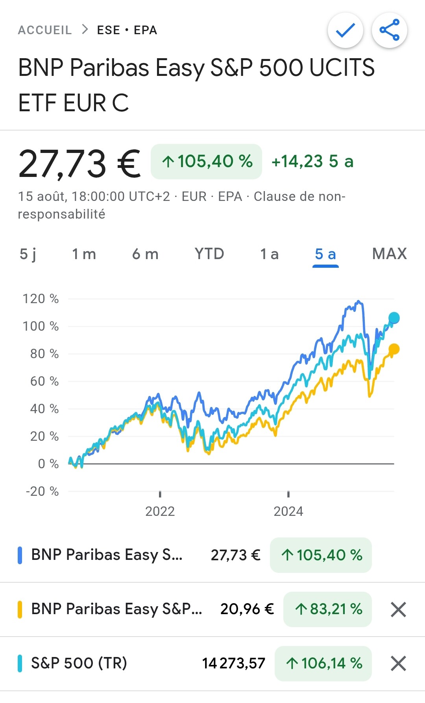Image resolution: width=425 pixels, height=703 pixels.
Task: Select the 1 m time range
Action: coord(84,254)
